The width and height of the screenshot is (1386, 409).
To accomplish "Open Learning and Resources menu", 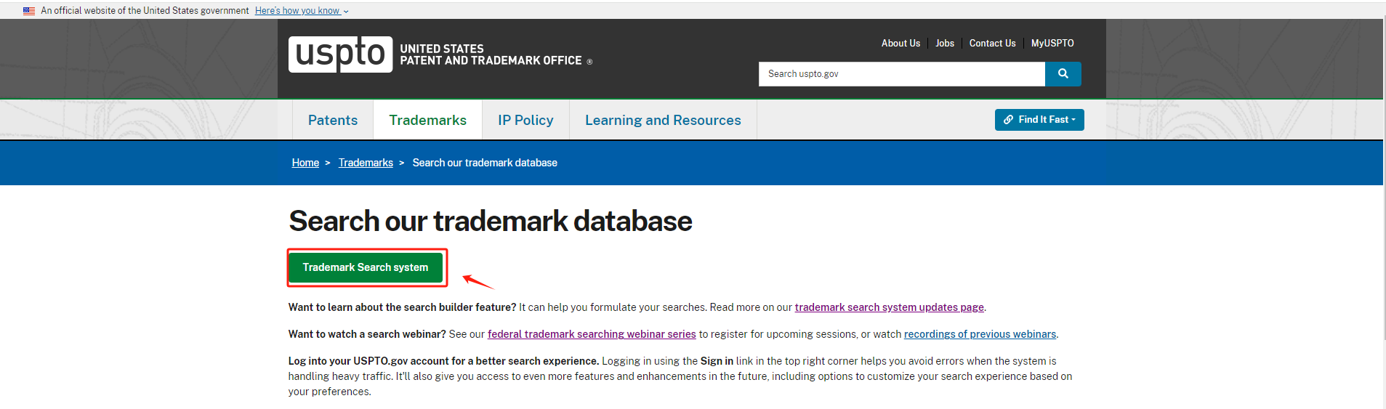I will 663,121.
